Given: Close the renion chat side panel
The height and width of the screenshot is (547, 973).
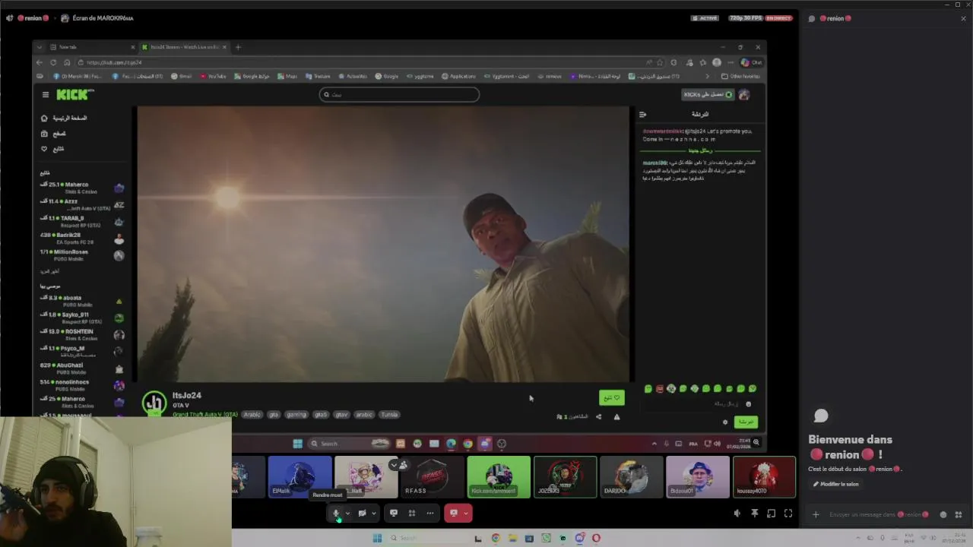Looking at the screenshot, I should 964,18.
